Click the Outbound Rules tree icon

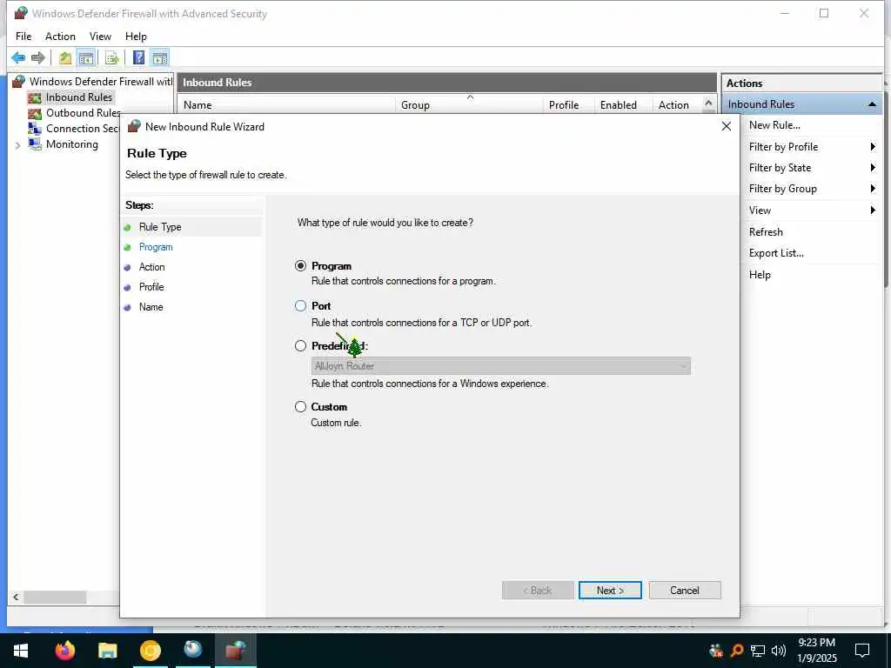(35, 113)
